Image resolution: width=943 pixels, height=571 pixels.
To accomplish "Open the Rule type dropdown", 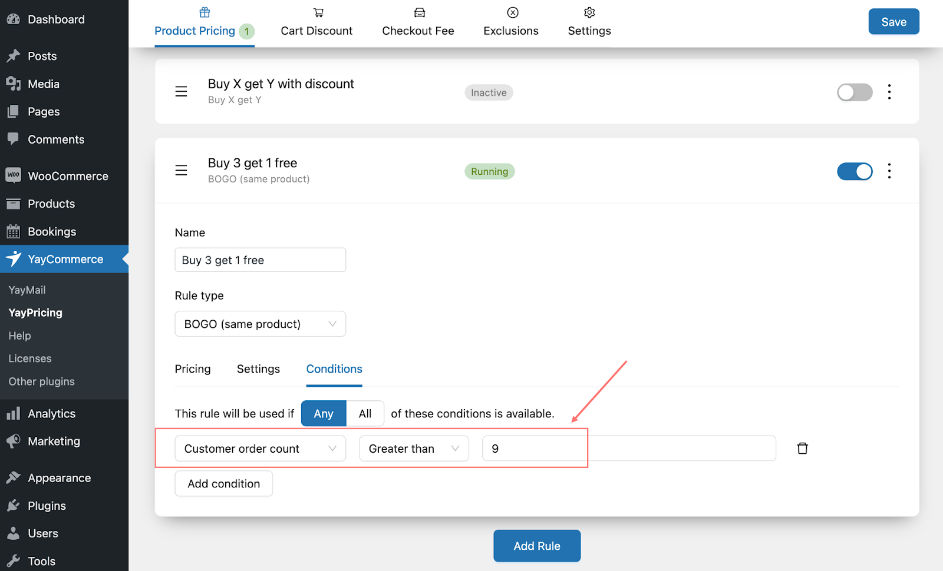I will [x=260, y=324].
